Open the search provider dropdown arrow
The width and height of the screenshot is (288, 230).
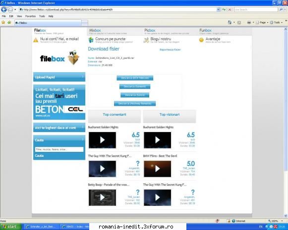tap(285, 9)
